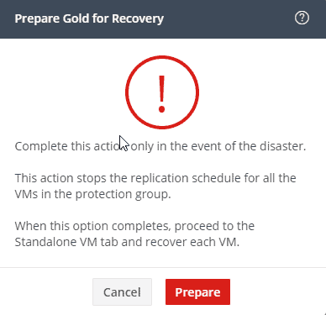Click the white space right of the warning icon
Viewport: 326px width, 315px height.
[x=260, y=92]
